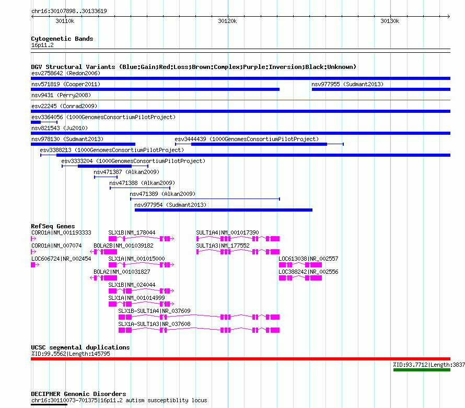Select the %ID:93.7712 duplication label
This screenshot has width=465, height=408.
(429, 365)
